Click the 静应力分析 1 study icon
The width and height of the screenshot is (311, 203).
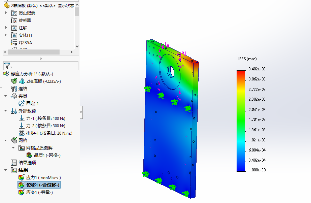(6, 74)
